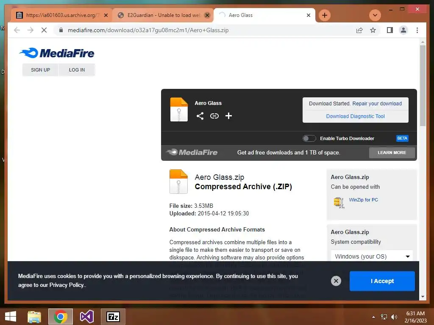Click the taskbar clock showing 6:31 AM
Viewport: 434px width, 325px height.
415,317
